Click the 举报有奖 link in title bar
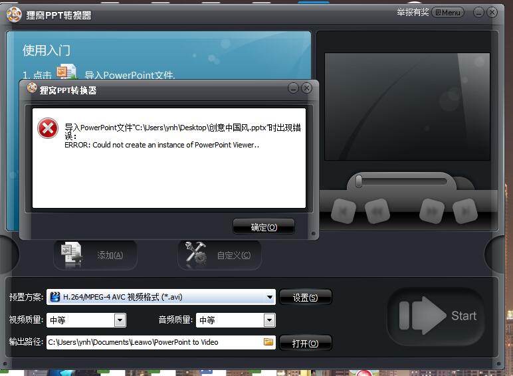 pos(413,13)
